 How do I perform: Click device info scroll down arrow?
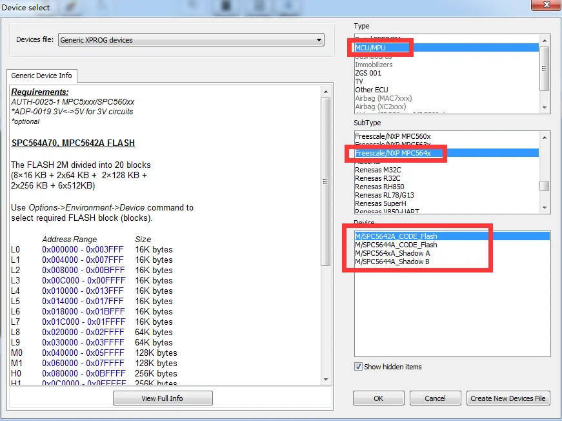point(326,380)
